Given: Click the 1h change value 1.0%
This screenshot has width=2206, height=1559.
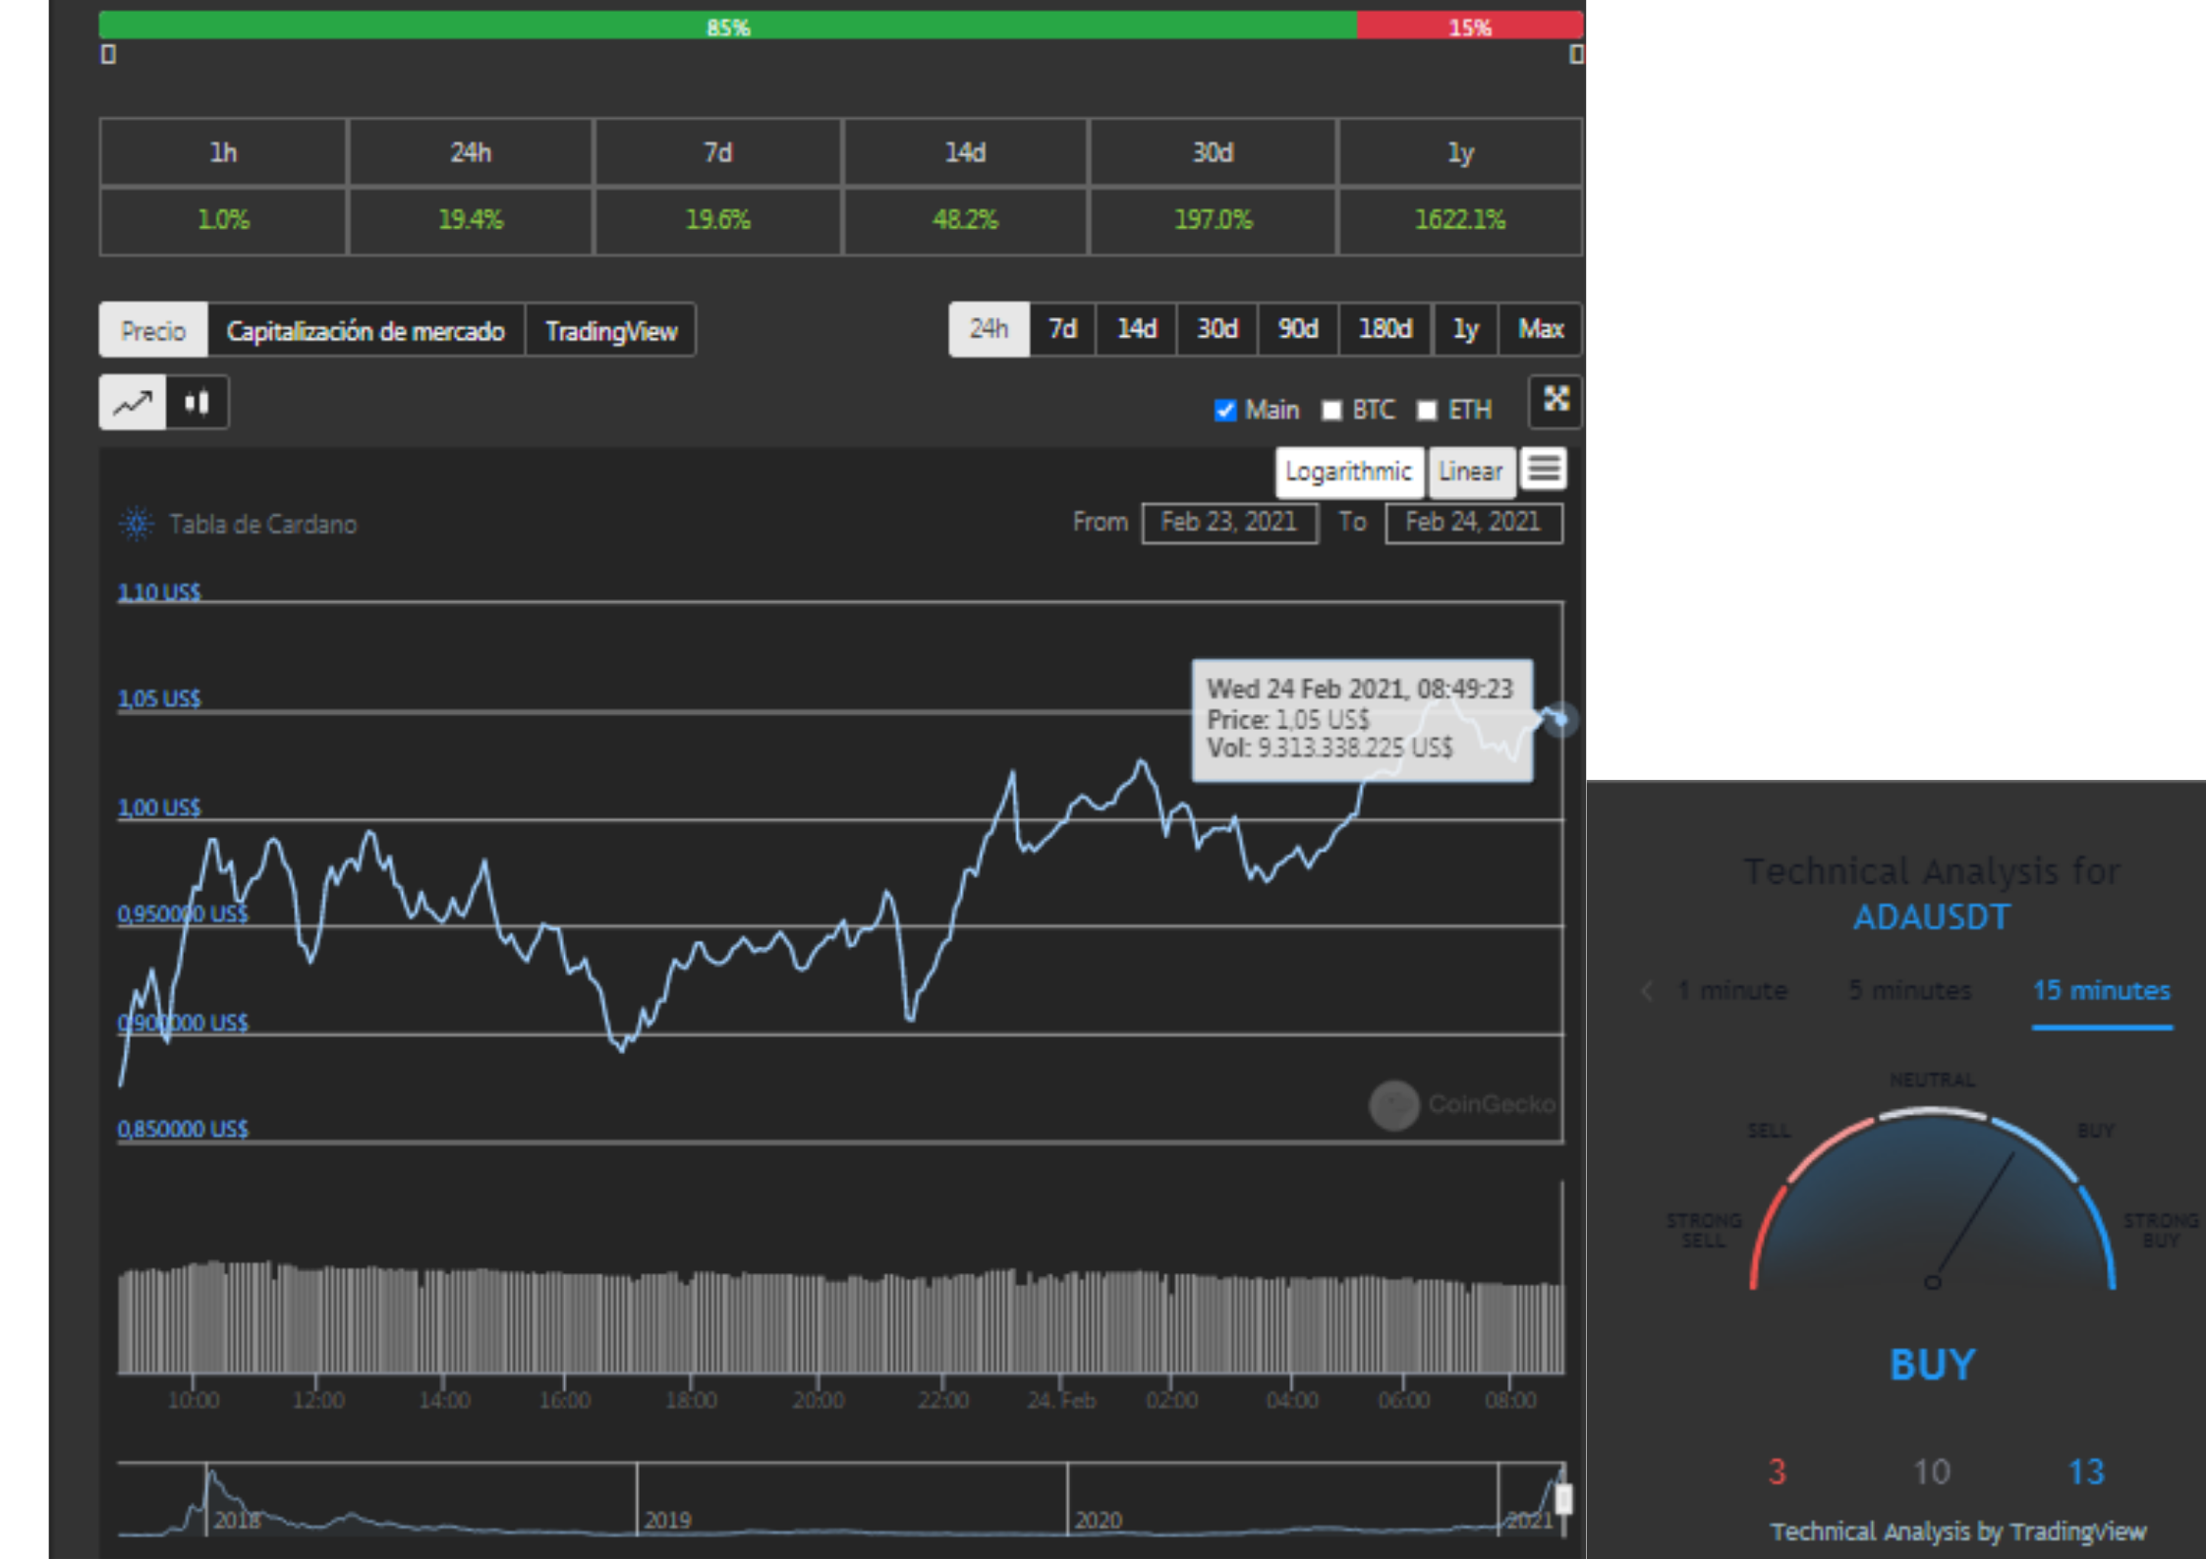Looking at the screenshot, I should [223, 219].
